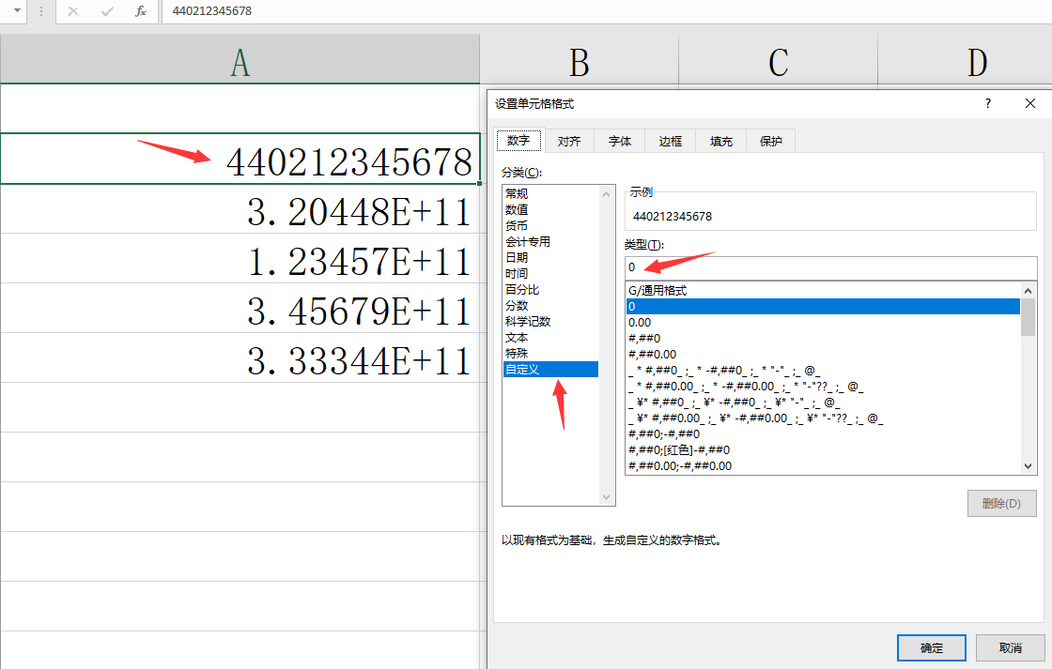Viewport: 1052px width, 669px height.
Task: Switch to the 对齐 tab
Action: point(569,141)
